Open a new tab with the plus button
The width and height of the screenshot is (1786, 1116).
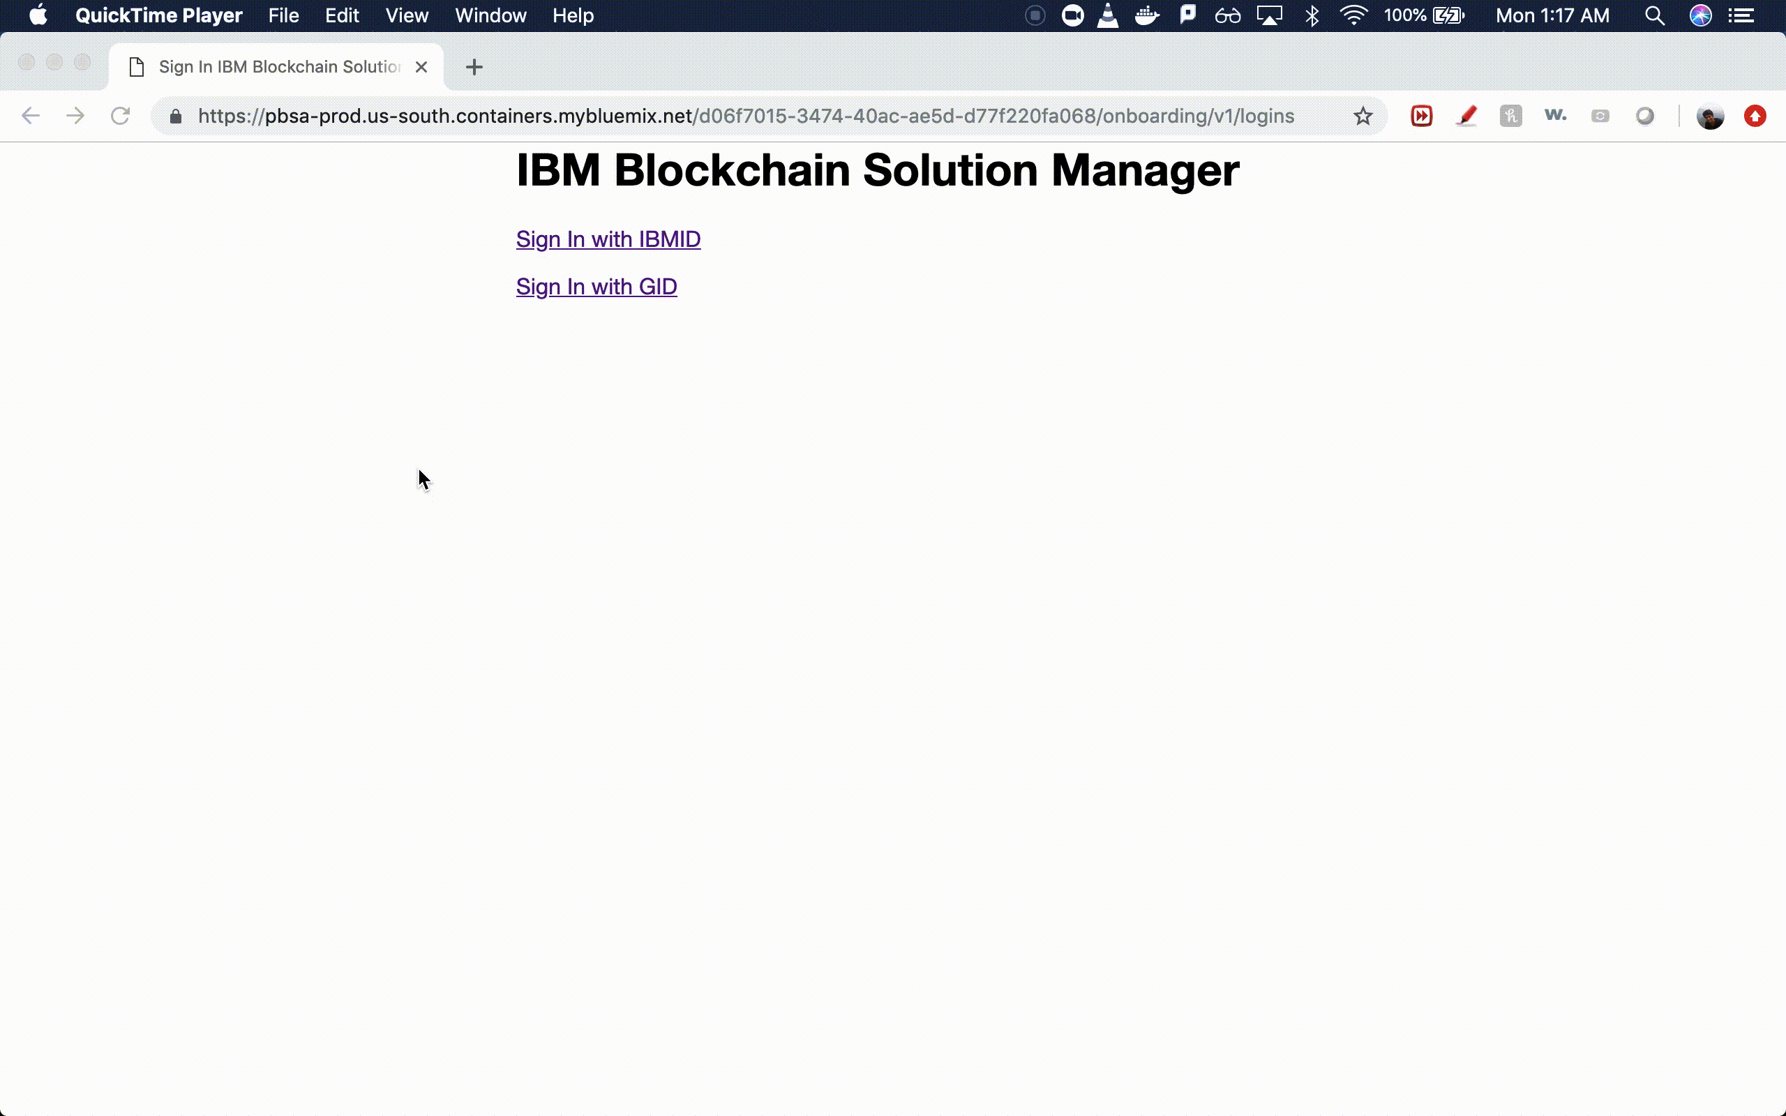(x=474, y=67)
